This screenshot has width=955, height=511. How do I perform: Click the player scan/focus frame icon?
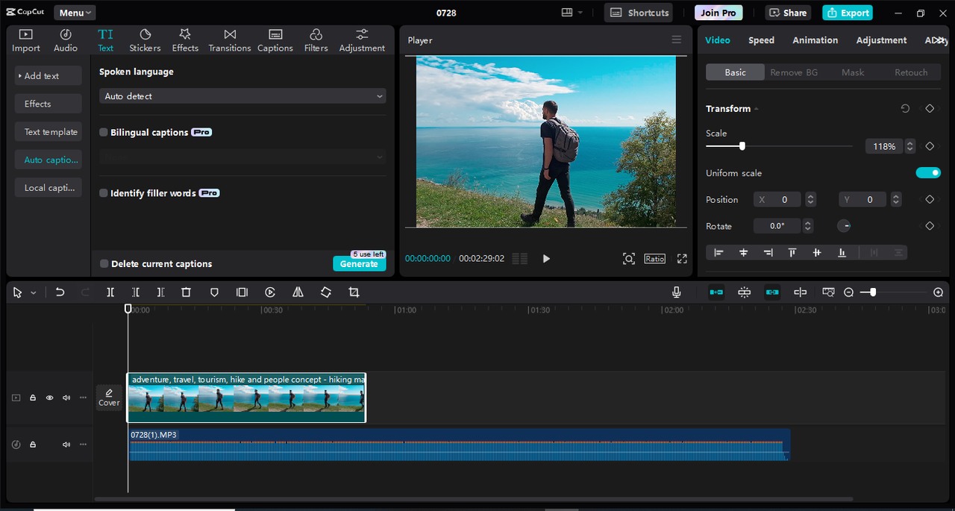pos(629,259)
